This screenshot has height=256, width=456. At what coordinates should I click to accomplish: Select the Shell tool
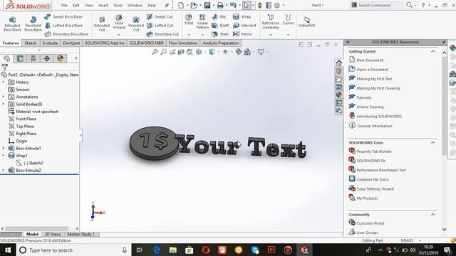[x=220, y=34]
